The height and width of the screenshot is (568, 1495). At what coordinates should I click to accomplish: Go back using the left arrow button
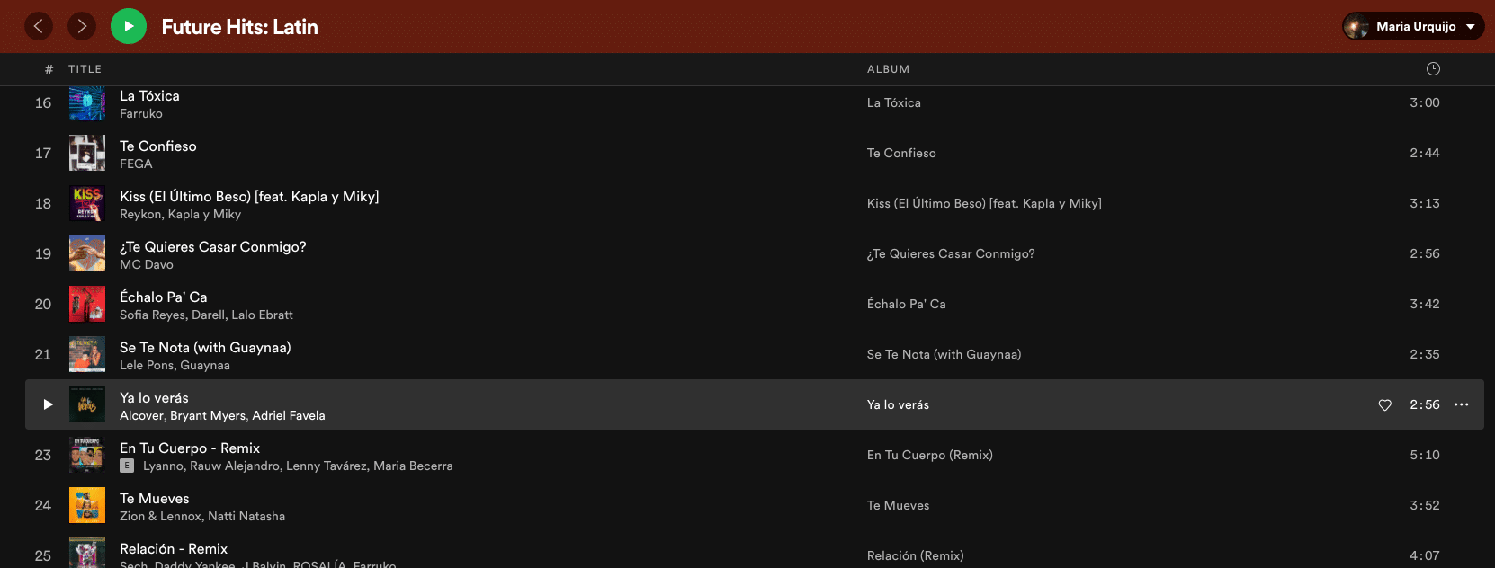click(x=38, y=26)
